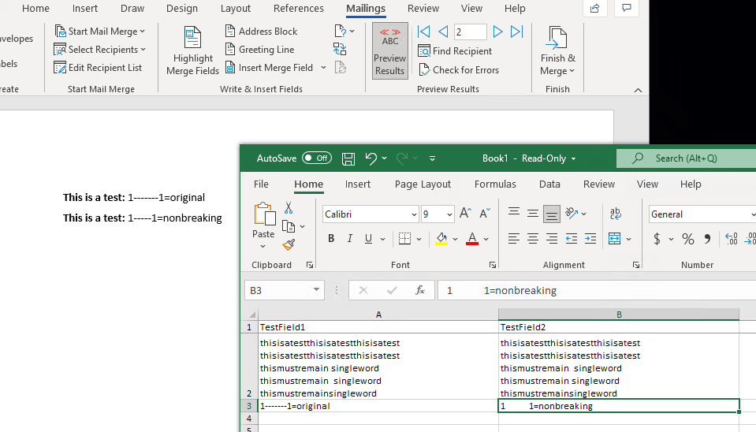
Task: Go to next mail merge record
Action: (497, 32)
